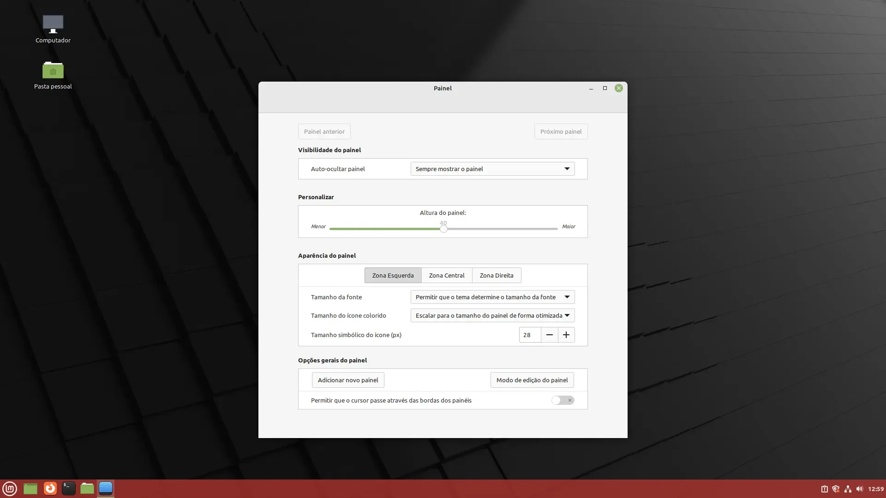Select the Pasta pessoal desktop folder

coord(53,75)
